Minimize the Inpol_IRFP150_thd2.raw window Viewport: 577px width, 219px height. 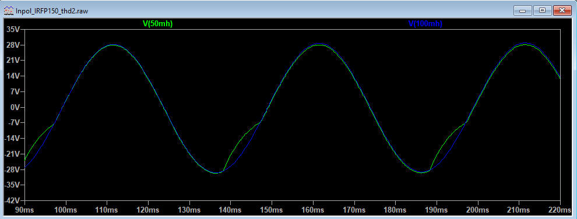pos(523,10)
